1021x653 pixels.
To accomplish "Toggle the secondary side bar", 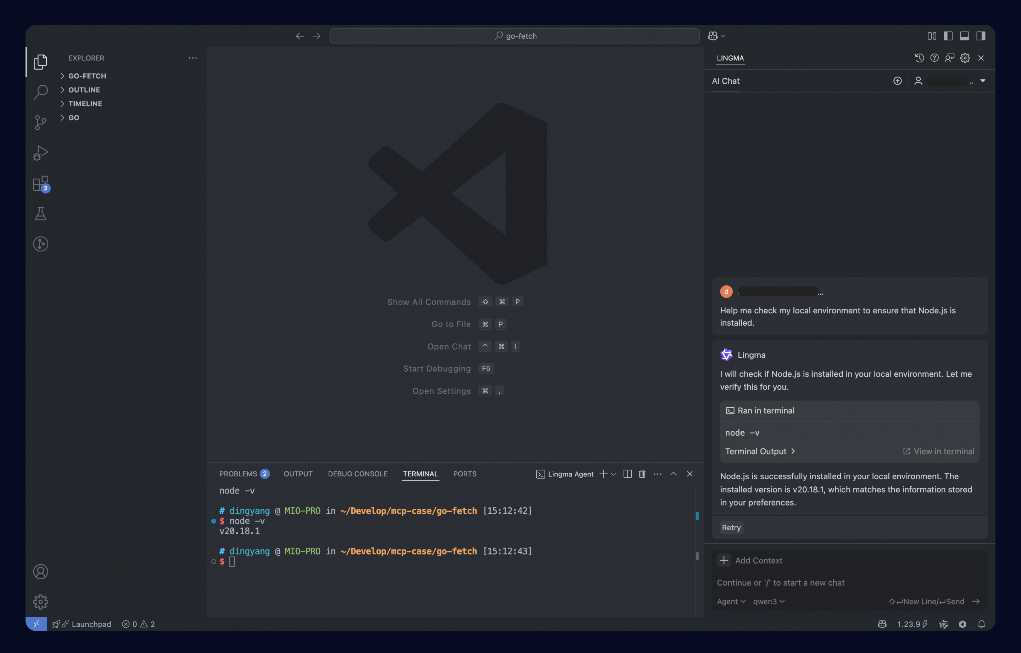I will 981,36.
